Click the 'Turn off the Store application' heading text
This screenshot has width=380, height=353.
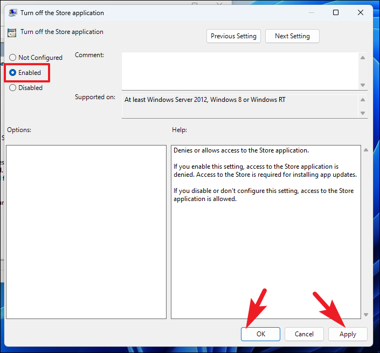click(x=62, y=32)
